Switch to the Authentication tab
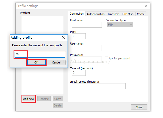This screenshot has height=118, width=163. point(95,14)
